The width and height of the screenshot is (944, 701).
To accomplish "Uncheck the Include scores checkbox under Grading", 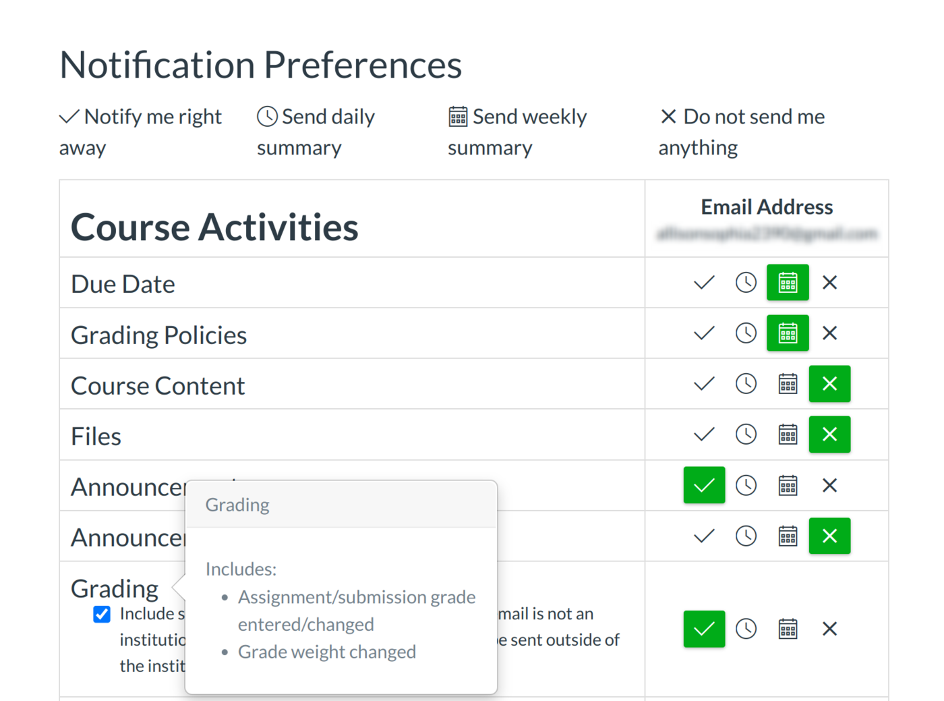I will coord(102,614).
